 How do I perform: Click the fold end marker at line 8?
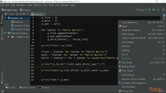click(x=40, y=39)
